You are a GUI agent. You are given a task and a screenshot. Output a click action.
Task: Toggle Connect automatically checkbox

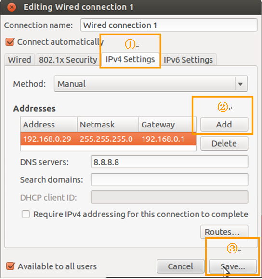(x=10, y=42)
